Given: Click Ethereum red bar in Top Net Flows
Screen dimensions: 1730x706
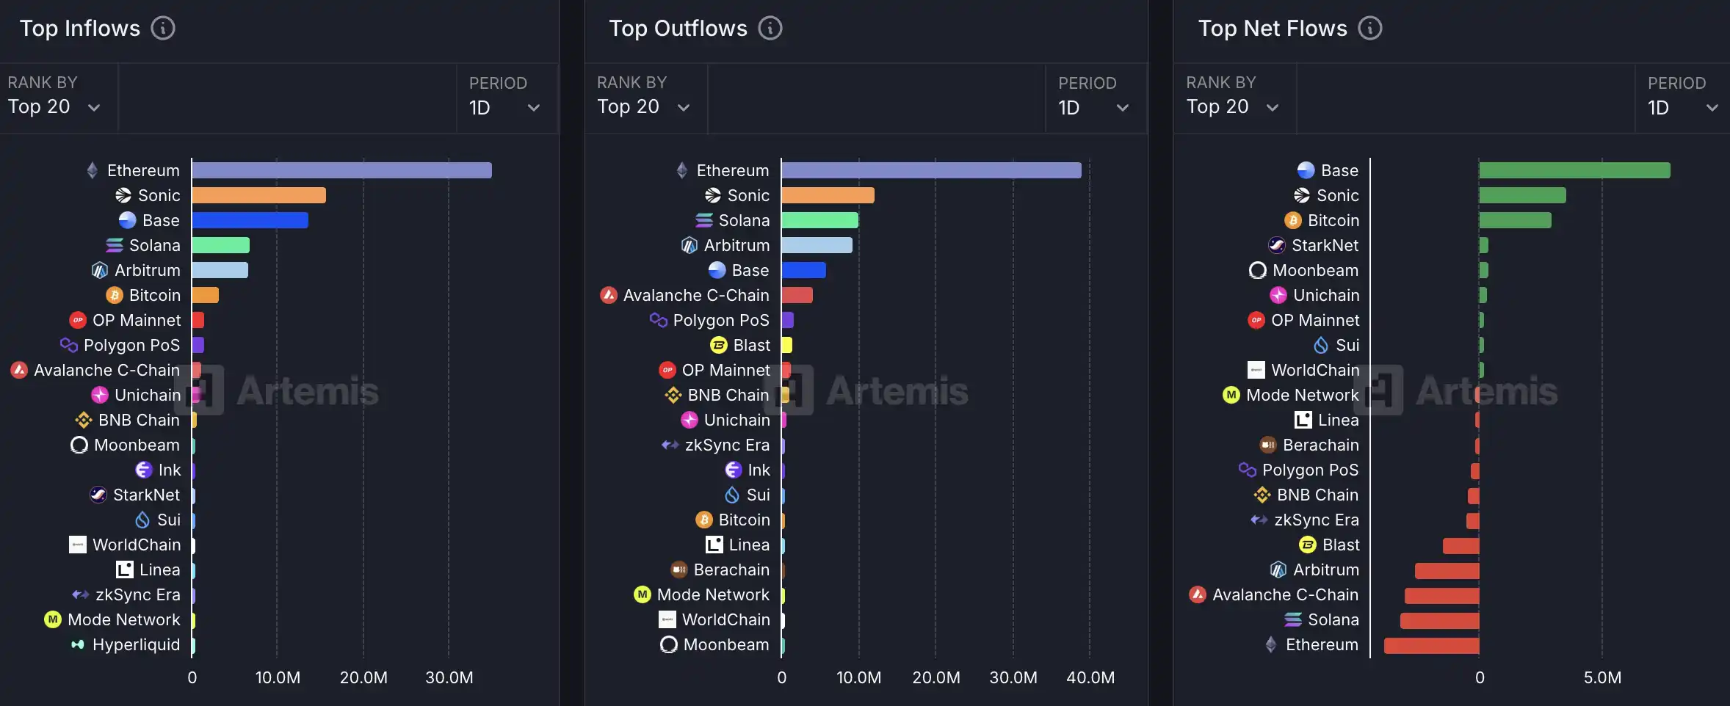Looking at the screenshot, I should 1432,646.
